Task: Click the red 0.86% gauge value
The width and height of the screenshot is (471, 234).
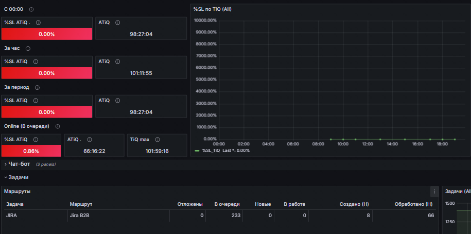Action: (x=31, y=151)
